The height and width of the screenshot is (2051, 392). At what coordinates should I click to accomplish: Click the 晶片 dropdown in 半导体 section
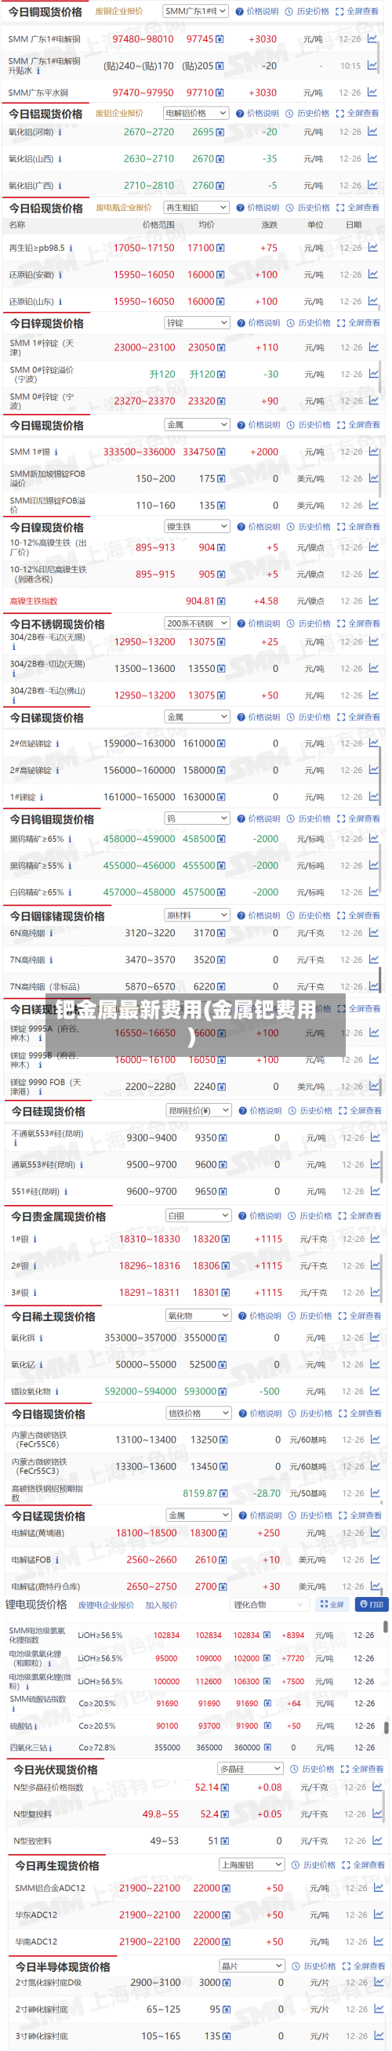(x=252, y=1966)
